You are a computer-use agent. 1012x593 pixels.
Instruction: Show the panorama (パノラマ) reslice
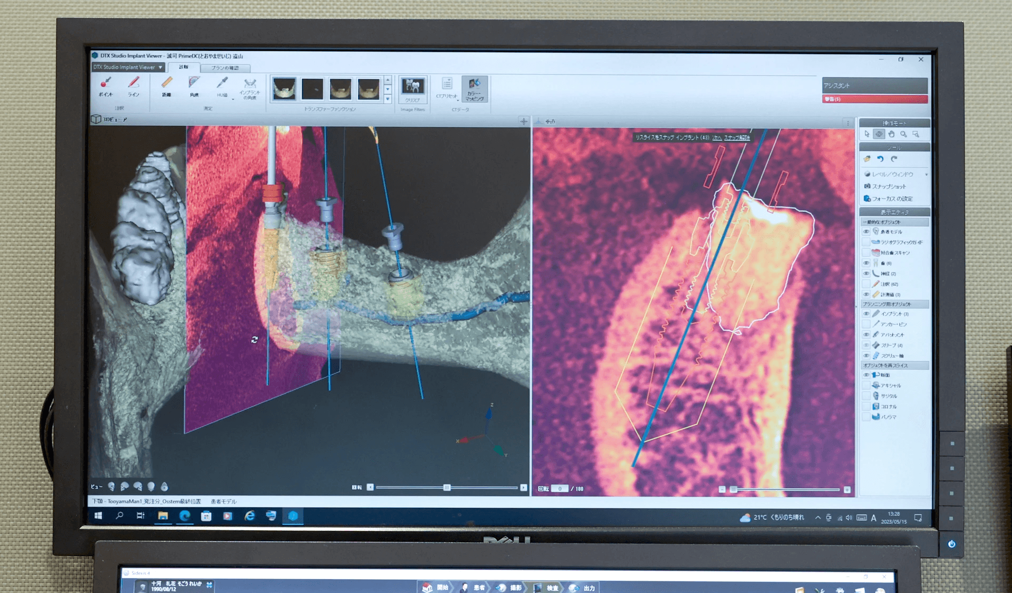pyautogui.click(x=866, y=417)
